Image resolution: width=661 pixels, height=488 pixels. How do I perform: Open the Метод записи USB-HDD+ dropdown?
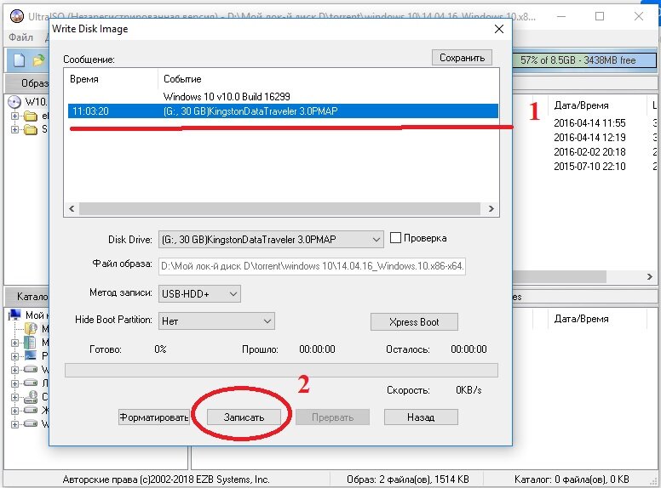(199, 293)
